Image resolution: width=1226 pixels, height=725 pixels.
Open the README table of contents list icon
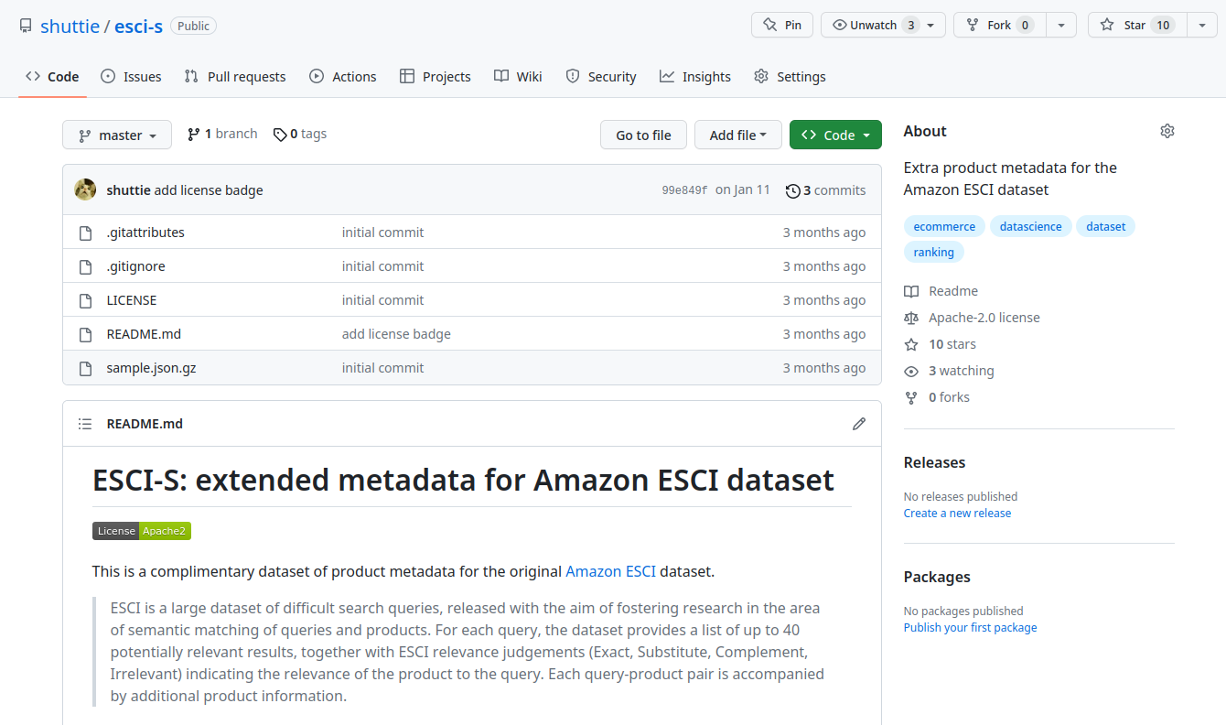click(x=85, y=424)
